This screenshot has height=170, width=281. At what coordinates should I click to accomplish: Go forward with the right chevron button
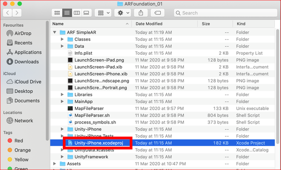[17, 13]
